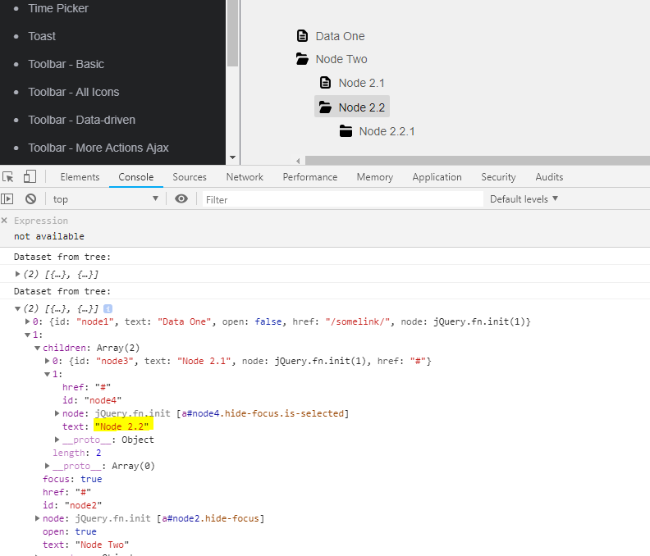Open the Toolbar - Basic link
This screenshot has height=556, width=650.
click(x=66, y=64)
